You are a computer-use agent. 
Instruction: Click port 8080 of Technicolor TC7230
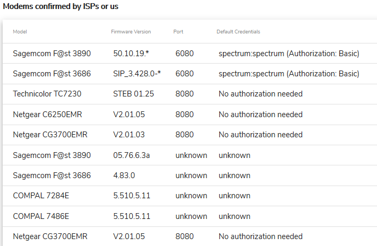[x=184, y=94]
